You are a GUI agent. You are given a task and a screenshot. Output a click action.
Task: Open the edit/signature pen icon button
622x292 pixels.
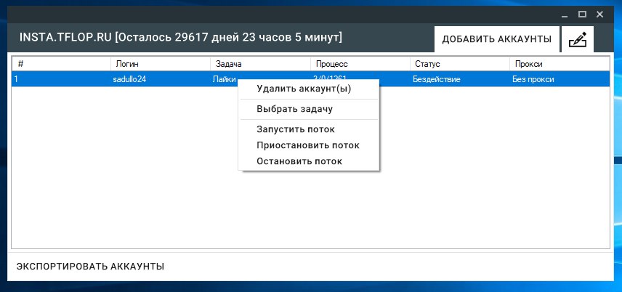(x=578, y=39)
